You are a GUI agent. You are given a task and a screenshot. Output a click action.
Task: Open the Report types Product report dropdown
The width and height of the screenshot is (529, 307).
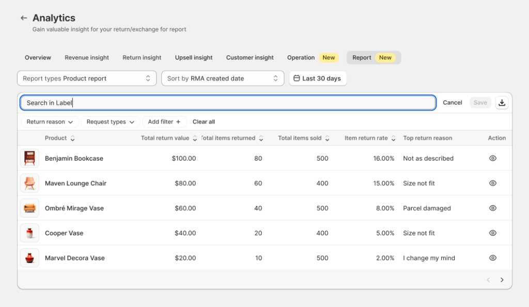pyautogui.click(x=87, y=78)
